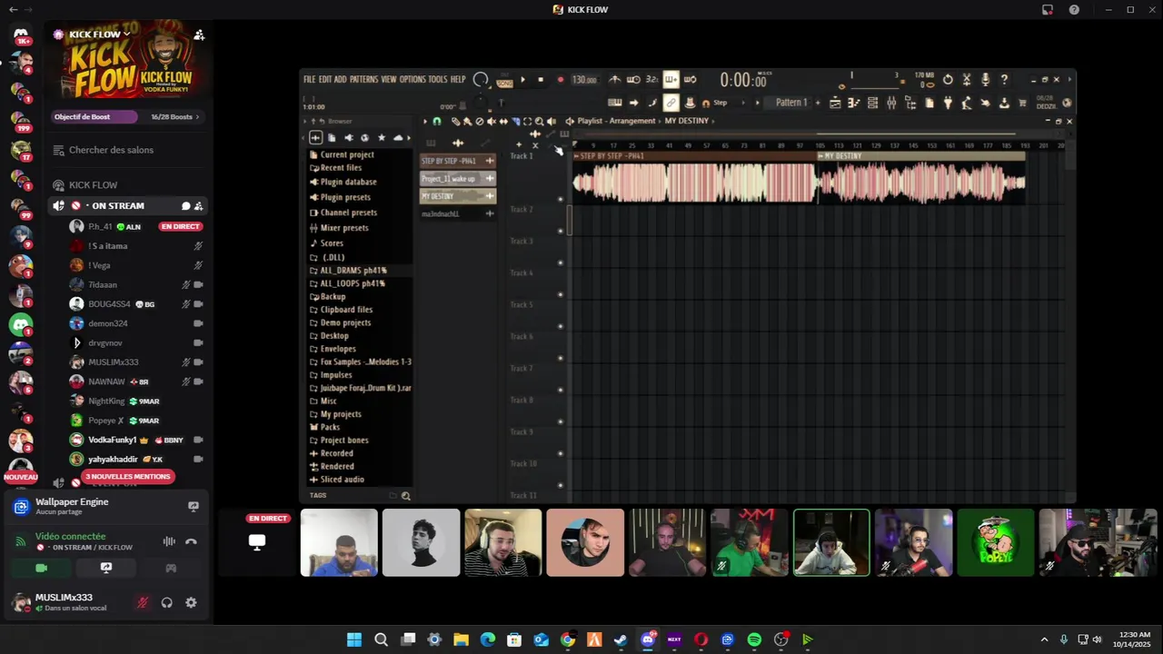Open the Playlist view button in the toolbar

pos(834,103)
